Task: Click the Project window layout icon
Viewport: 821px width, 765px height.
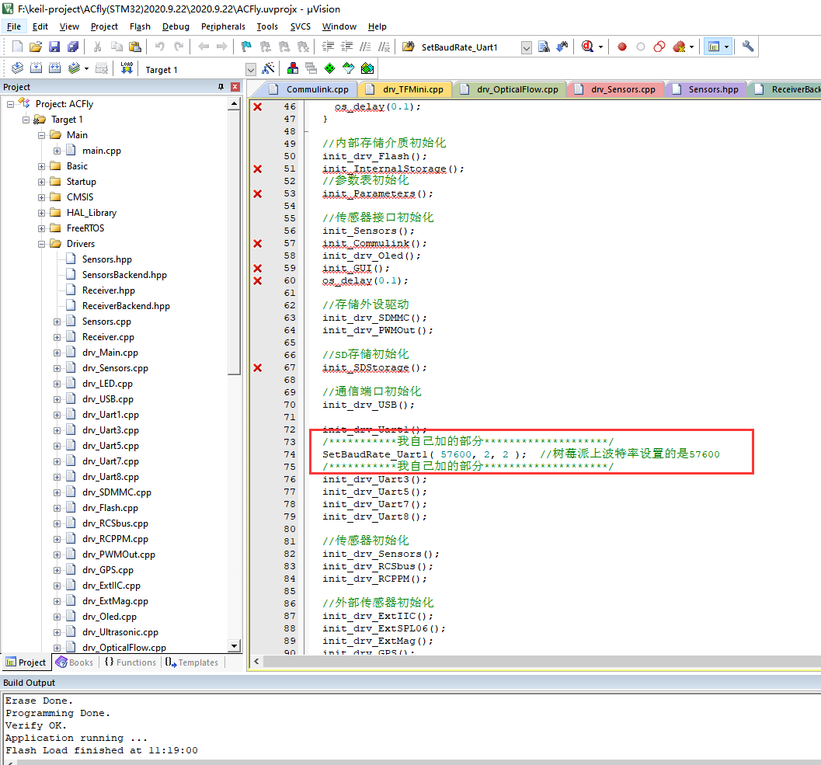Action: coord(714,47)
